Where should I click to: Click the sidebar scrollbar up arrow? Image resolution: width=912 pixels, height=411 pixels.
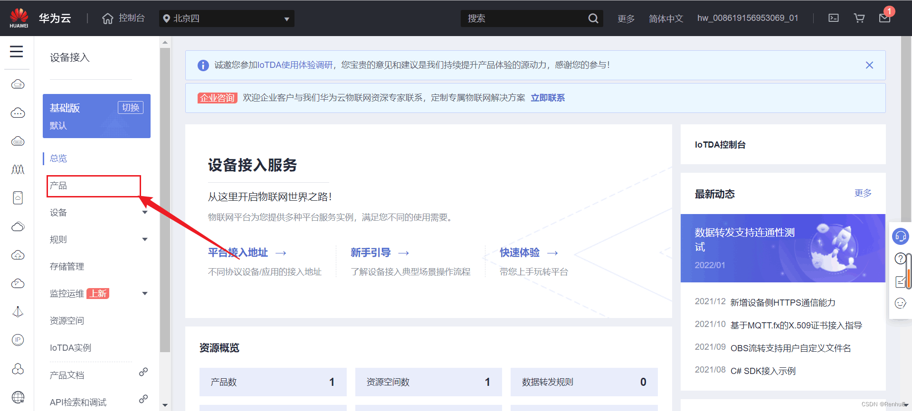(165, 42)
